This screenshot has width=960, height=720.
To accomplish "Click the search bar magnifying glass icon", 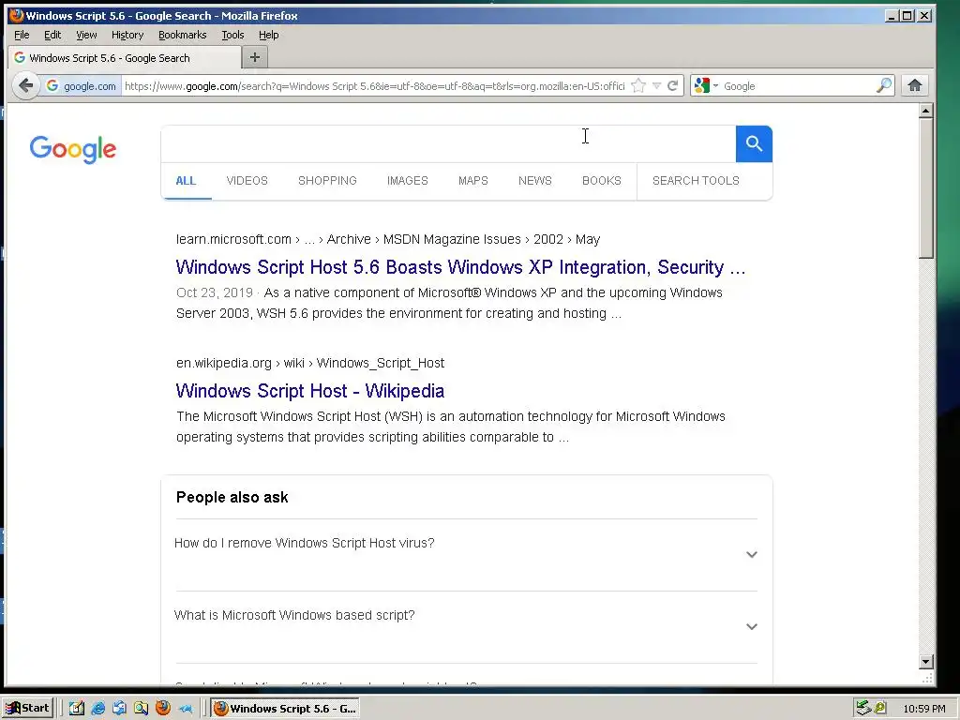I will pyautogui.click(x=883, y=85).
